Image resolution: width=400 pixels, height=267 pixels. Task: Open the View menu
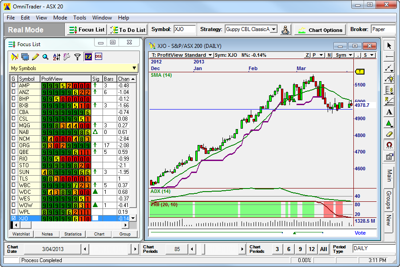[41, 18]
